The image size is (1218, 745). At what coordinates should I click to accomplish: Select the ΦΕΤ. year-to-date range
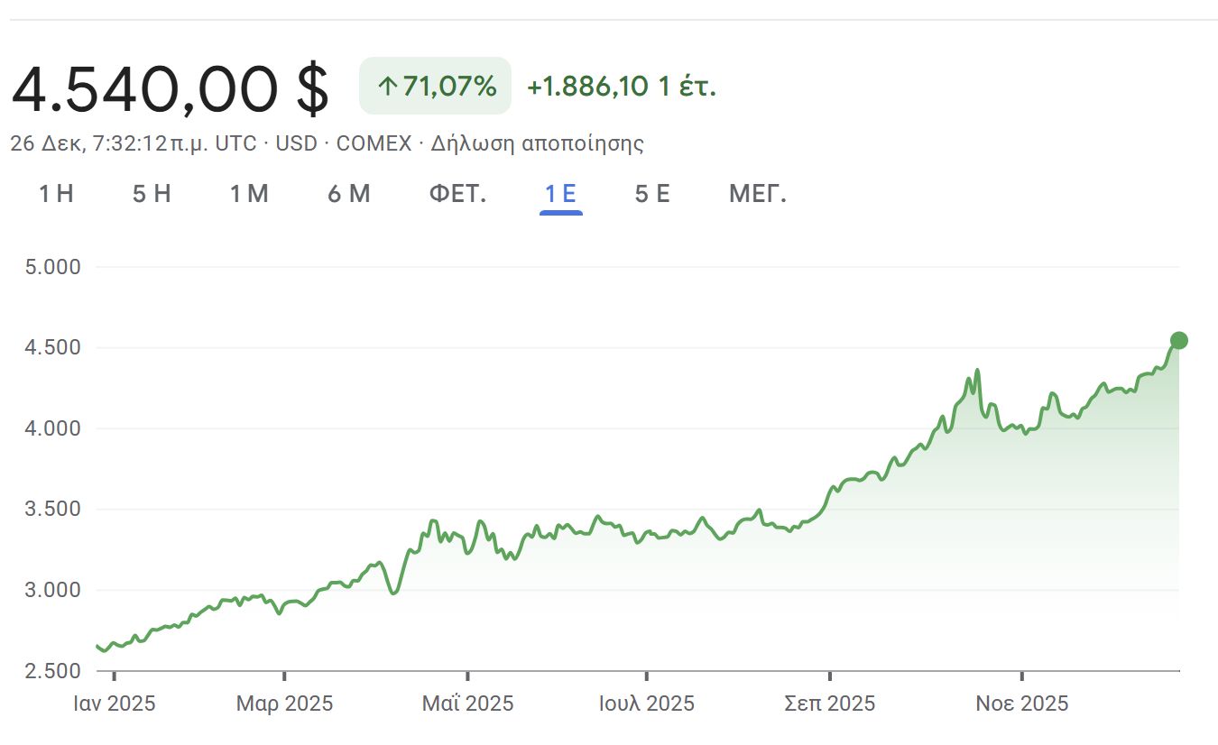pyautogui.click(x=458, y=193)
